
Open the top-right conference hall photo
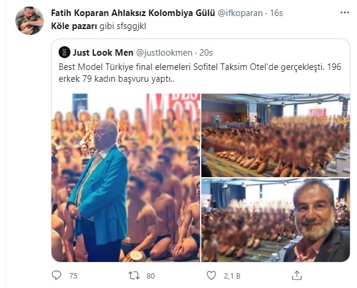coord(275,135)
